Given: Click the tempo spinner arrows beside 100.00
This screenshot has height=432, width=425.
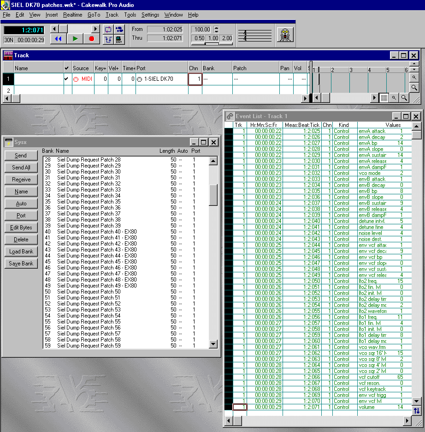Looking at the screenshot, I should (216, 29).
